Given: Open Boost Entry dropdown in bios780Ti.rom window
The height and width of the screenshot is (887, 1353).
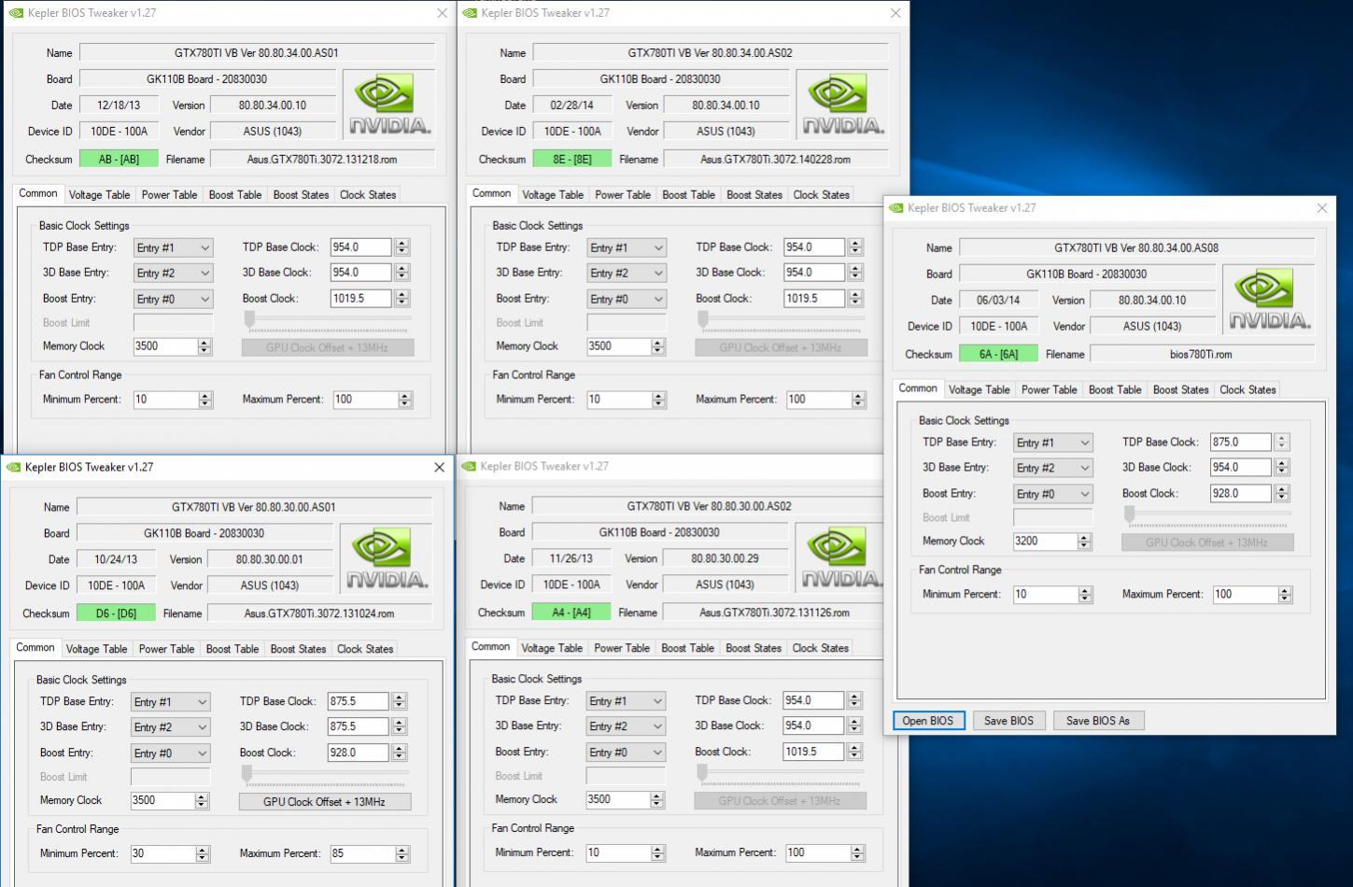Looking at the screenshot, I should (1053, 494).
